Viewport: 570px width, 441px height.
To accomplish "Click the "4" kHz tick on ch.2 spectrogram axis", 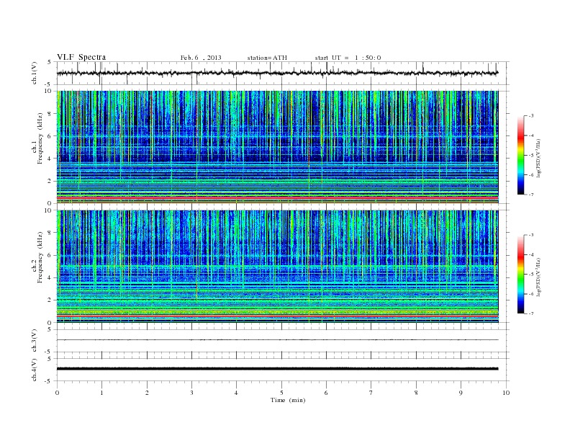I will point(50,277).
